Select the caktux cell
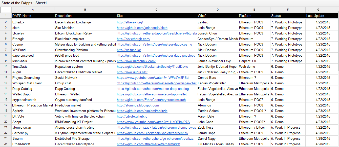This screenshot has height=147, width=339. (x=218, y=22)
